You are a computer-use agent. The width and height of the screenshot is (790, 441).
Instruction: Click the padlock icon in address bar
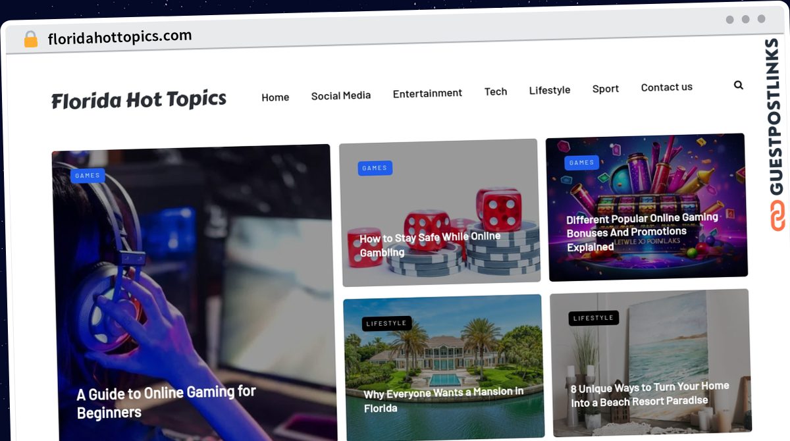tap(31, 39)
